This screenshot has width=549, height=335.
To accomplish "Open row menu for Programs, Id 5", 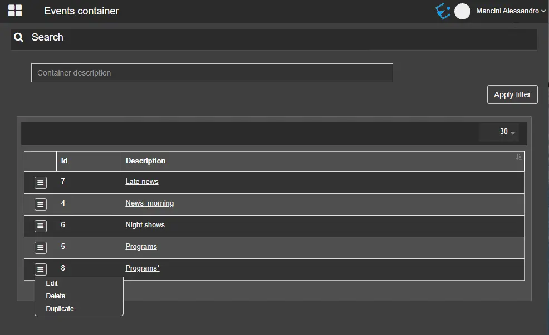I will tap(41, 248).
